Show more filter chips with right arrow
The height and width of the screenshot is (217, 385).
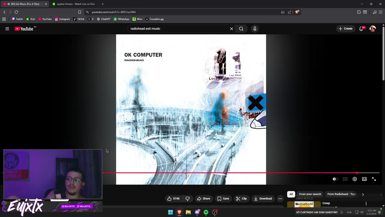(x=363, y=194)
